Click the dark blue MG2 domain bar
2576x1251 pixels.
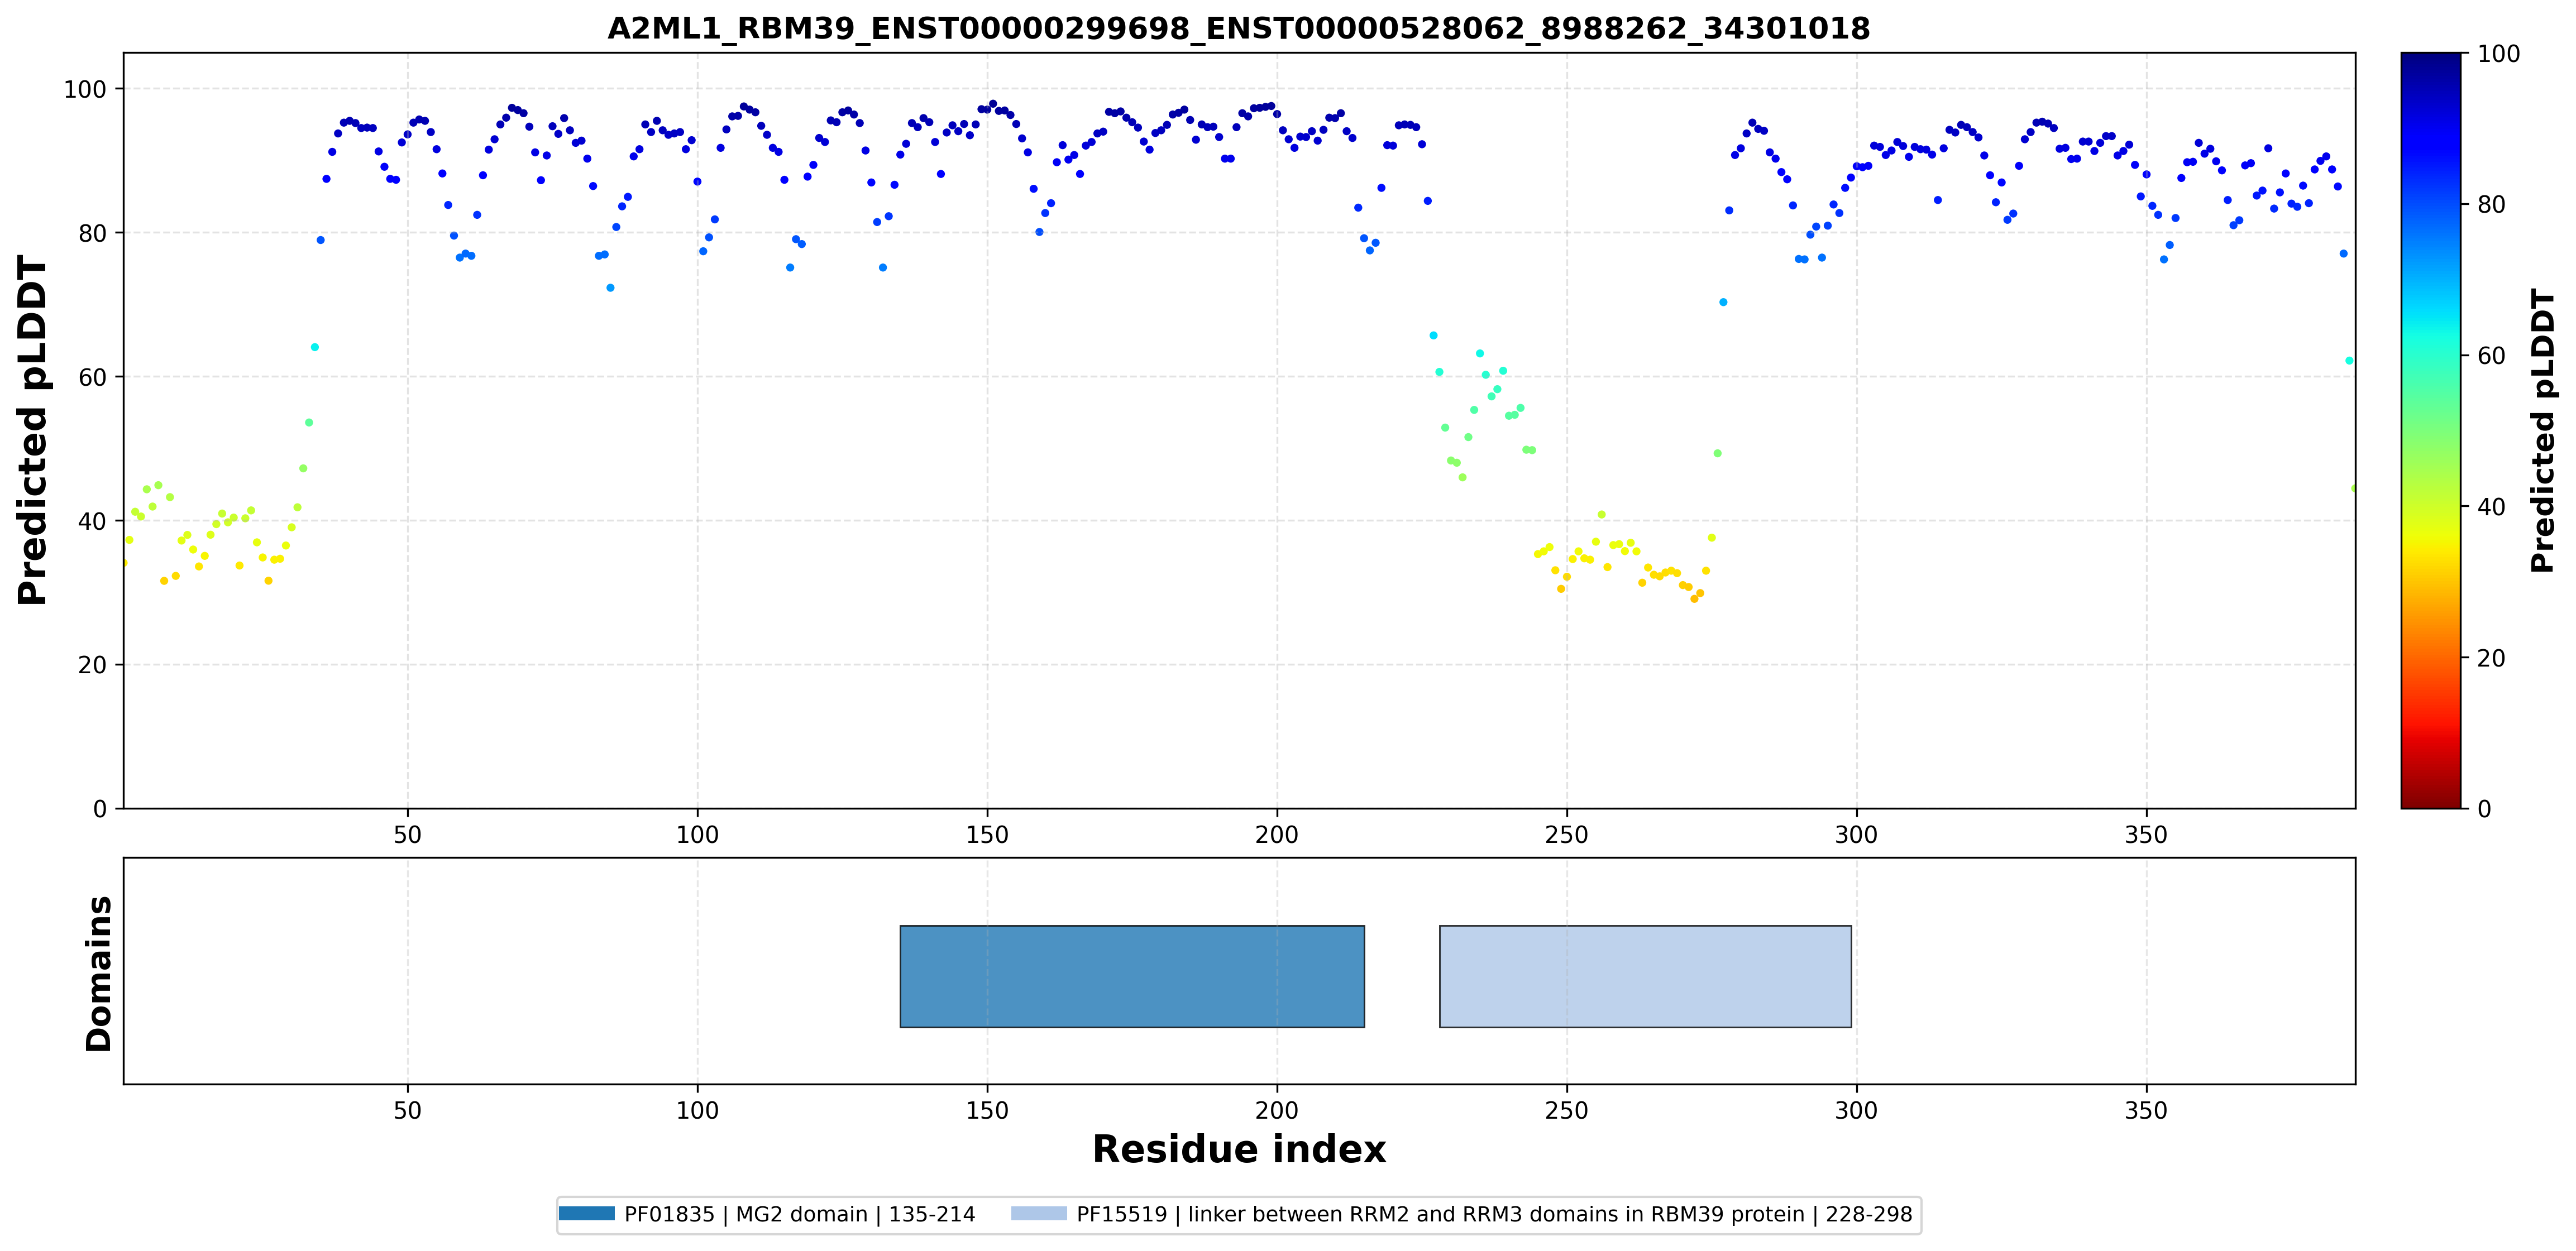pos(1132,976)
